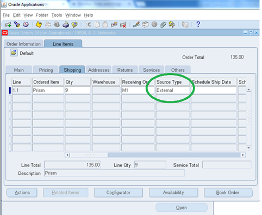Click the Next Step toolbar icon
This screenshot has height=215, width=262.
pyautogui.click(x=48, y=24)
